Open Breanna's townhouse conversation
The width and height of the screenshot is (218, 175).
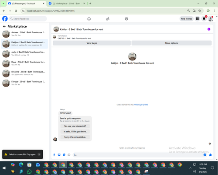(x=24, y=73)
